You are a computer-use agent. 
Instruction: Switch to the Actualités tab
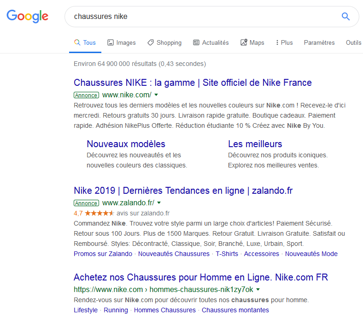211,42
